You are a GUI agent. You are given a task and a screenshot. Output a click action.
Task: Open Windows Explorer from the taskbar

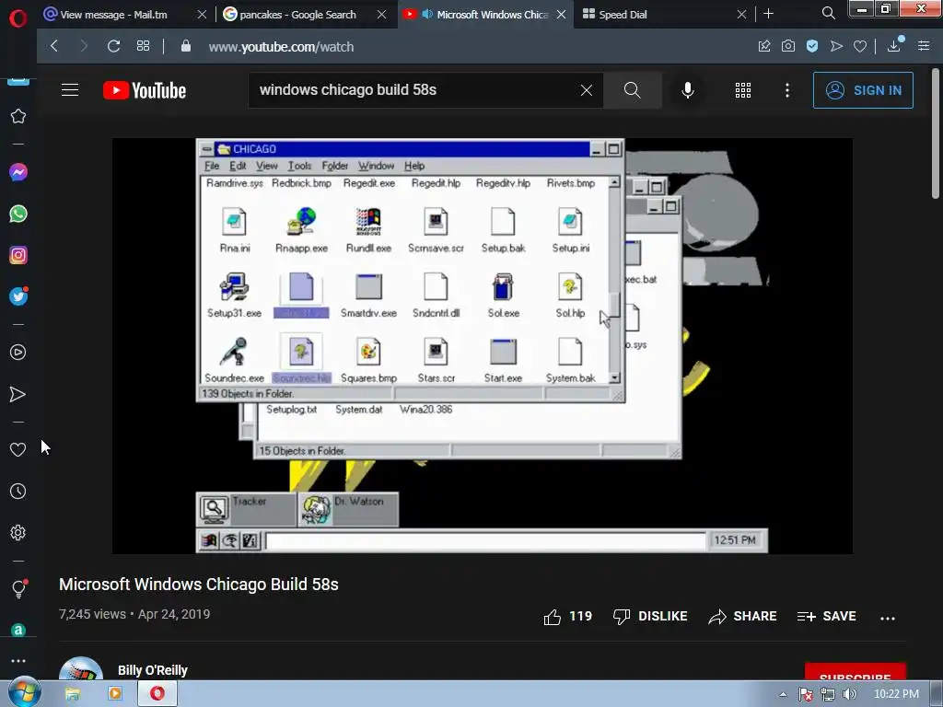(72, 694)
